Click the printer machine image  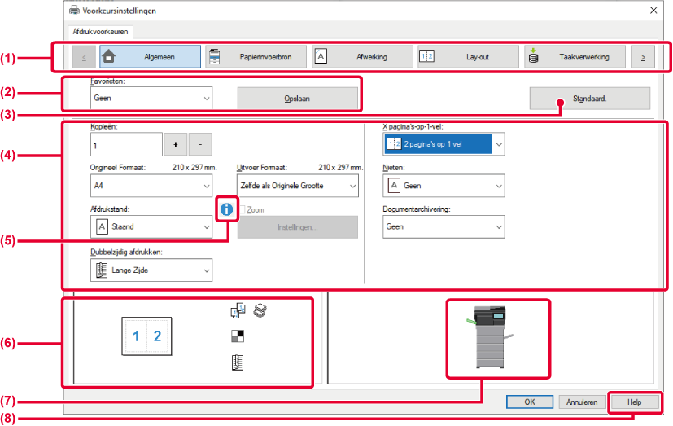[491, 337]
